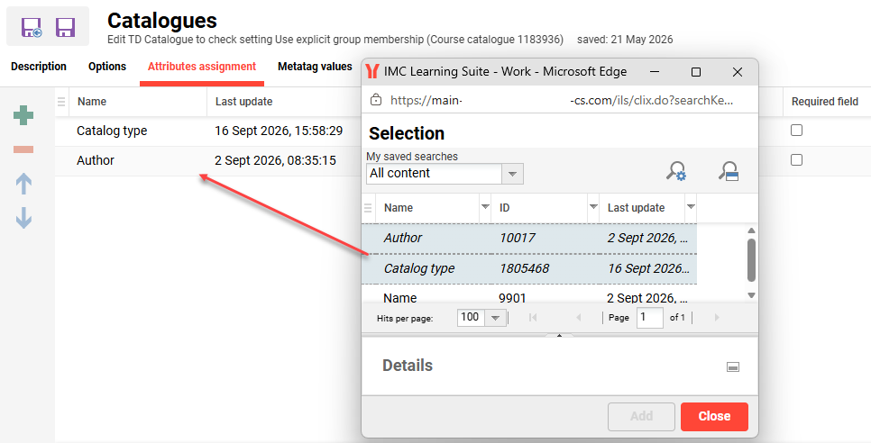The image size is (871, 443).
Task: Maximize the Edge popup window
Action: coord(696,72)
